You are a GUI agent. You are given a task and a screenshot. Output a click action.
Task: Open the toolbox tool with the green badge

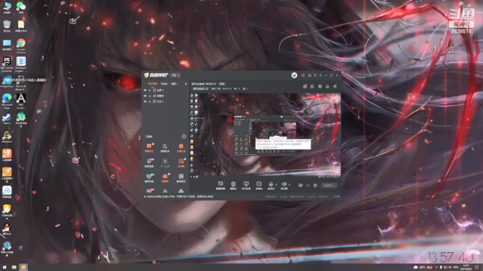point(149,178)
